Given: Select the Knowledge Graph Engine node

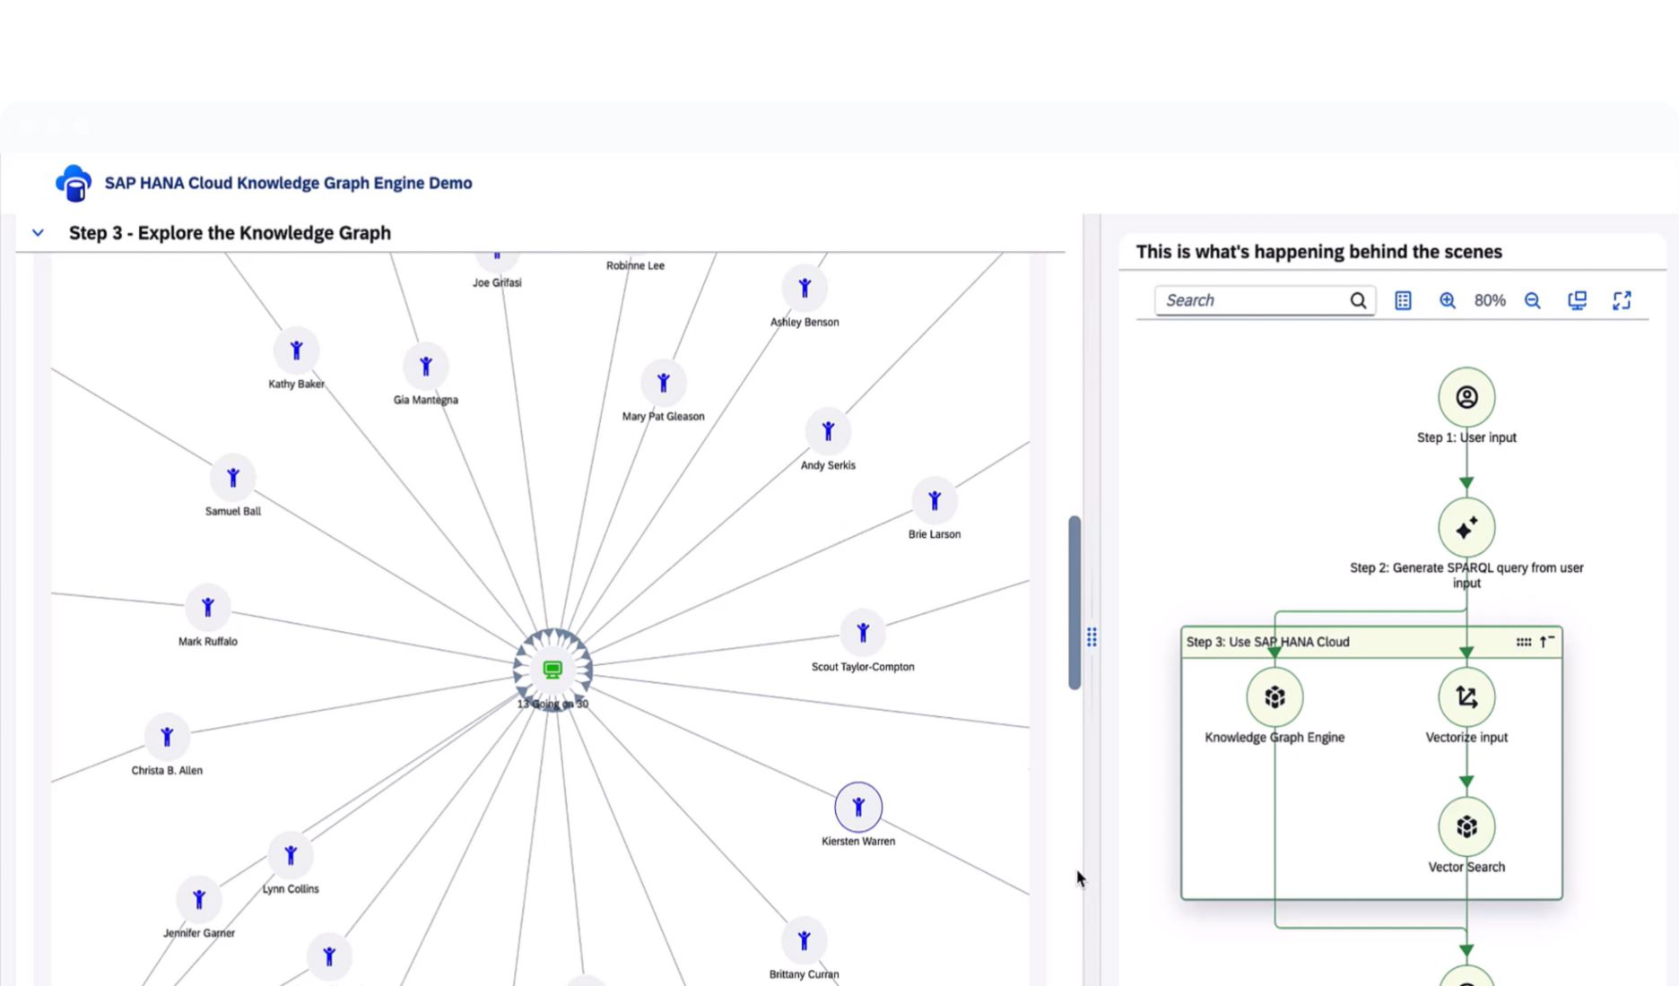Looking at the screenshot, I should 1274,696.
